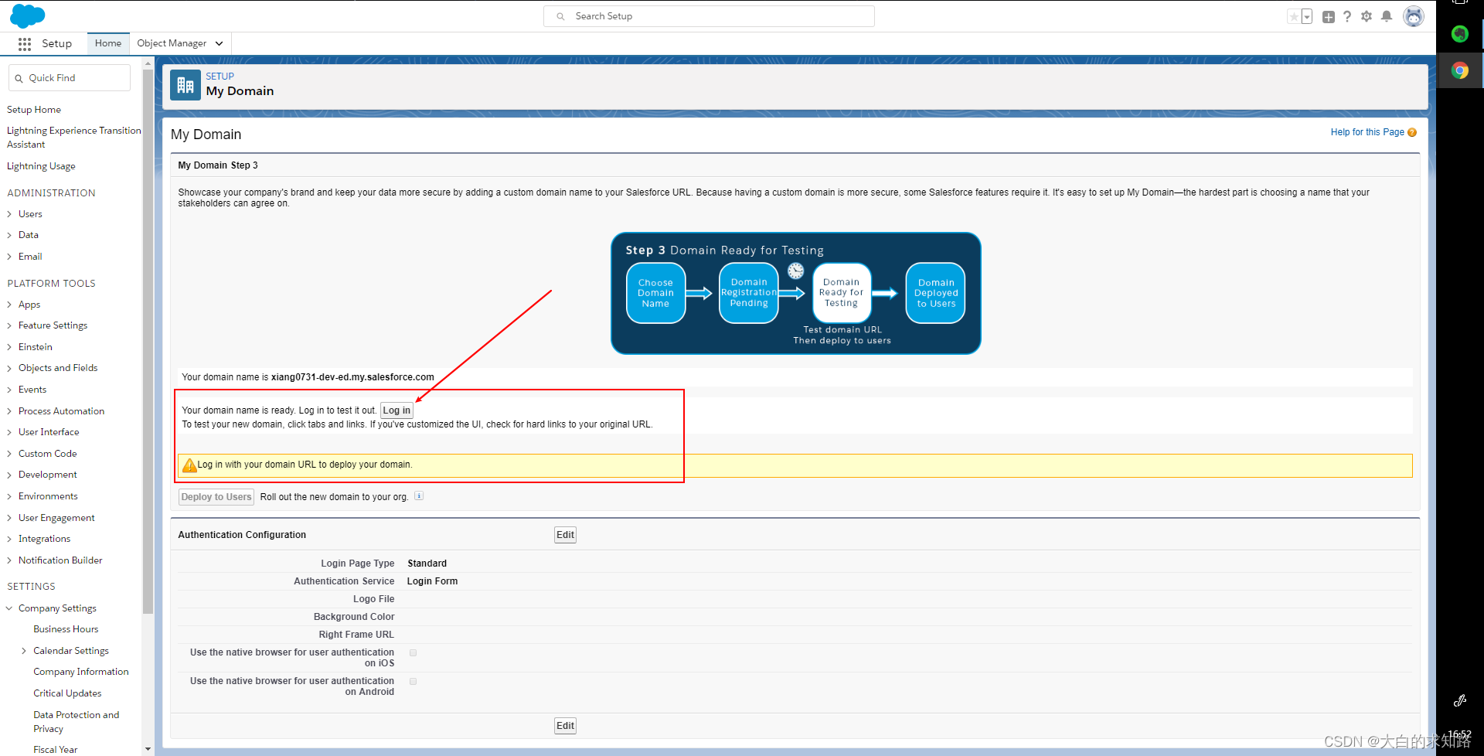Open the App Launcher grid icon

(23, 43)
